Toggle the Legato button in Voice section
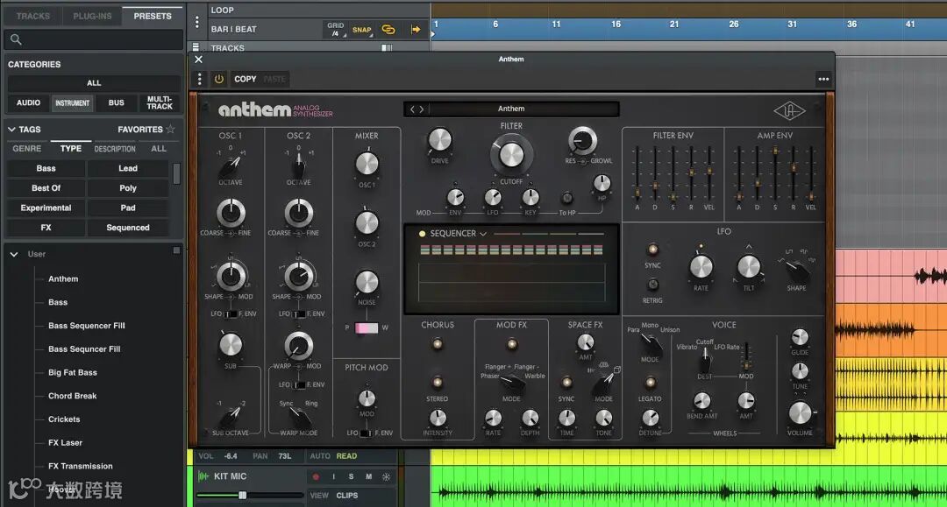The image size is (947, 507). (650, 382)
